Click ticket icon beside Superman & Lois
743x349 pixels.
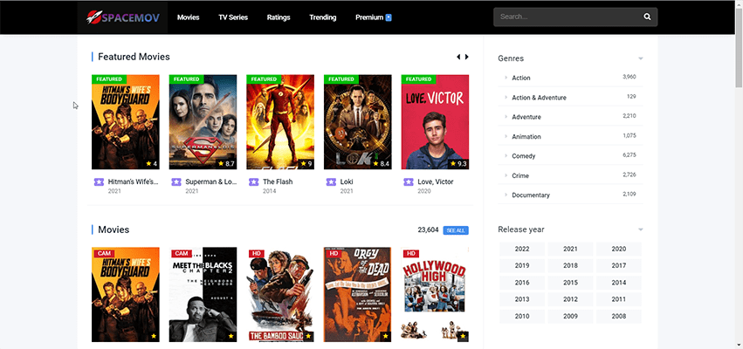[x=176, y=181]
